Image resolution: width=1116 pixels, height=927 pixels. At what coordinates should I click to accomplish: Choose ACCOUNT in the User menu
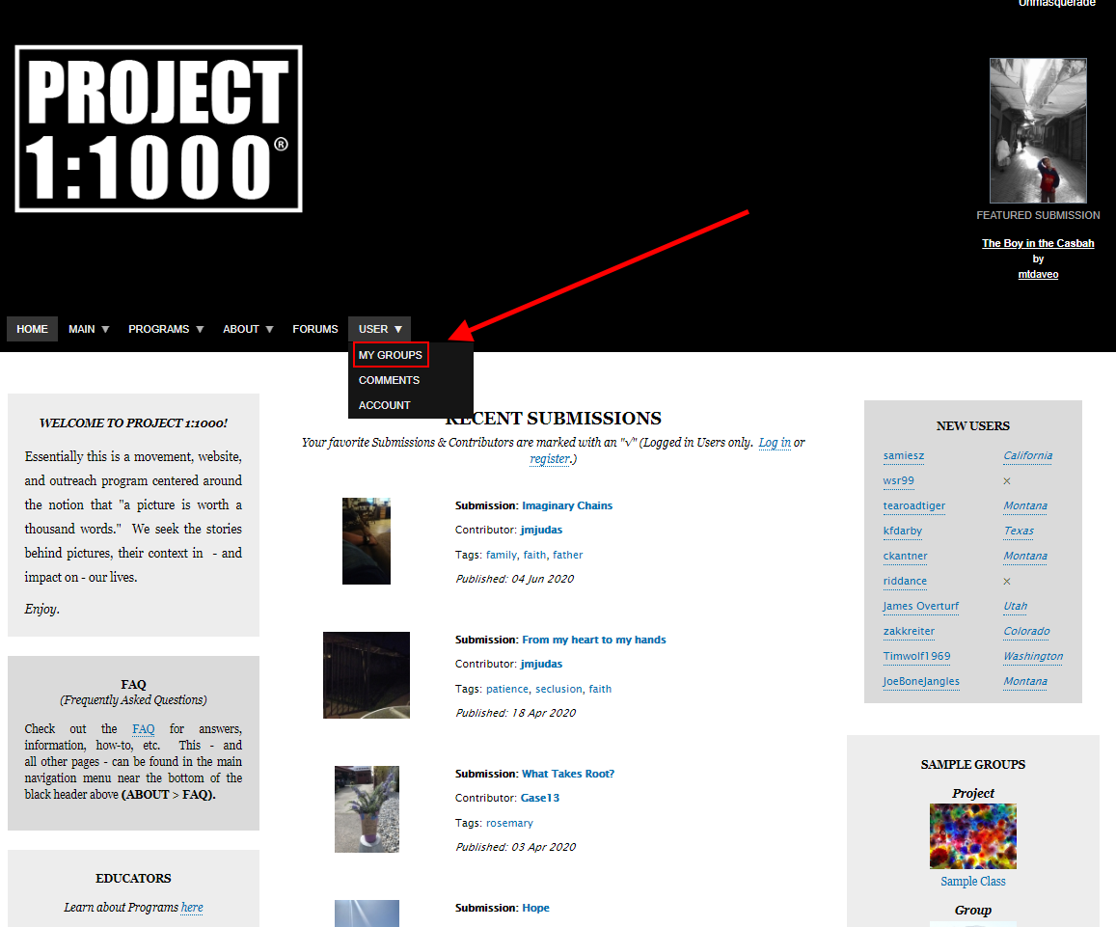[385, 405]
